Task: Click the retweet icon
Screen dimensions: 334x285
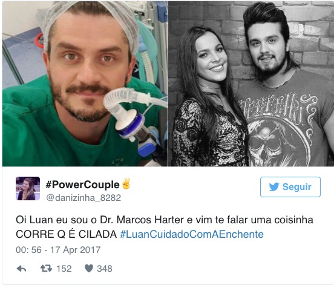Action: click(46, 269)
